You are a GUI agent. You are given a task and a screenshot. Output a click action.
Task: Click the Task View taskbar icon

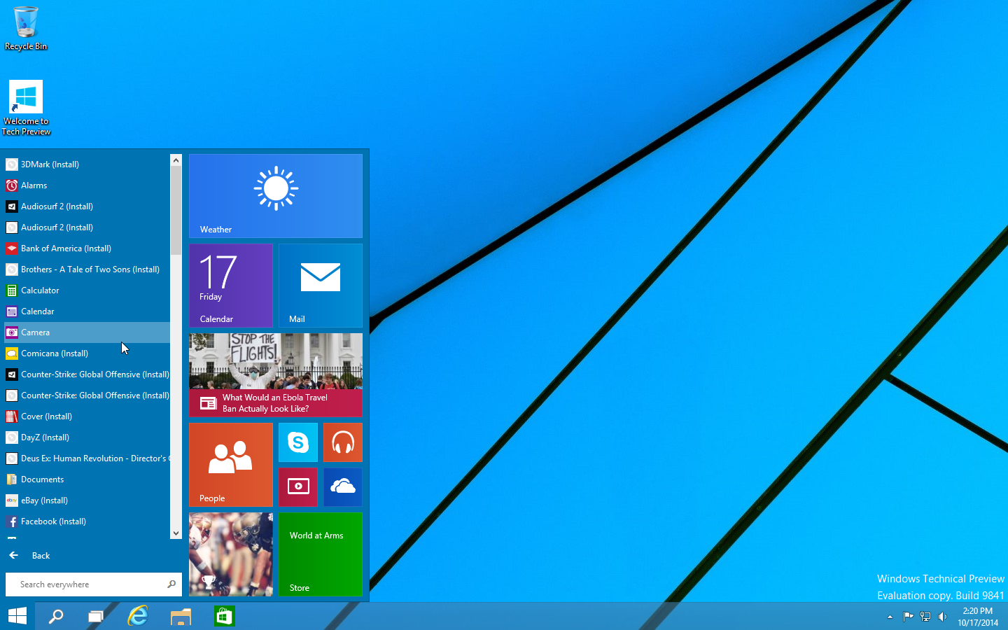[95, 616]
